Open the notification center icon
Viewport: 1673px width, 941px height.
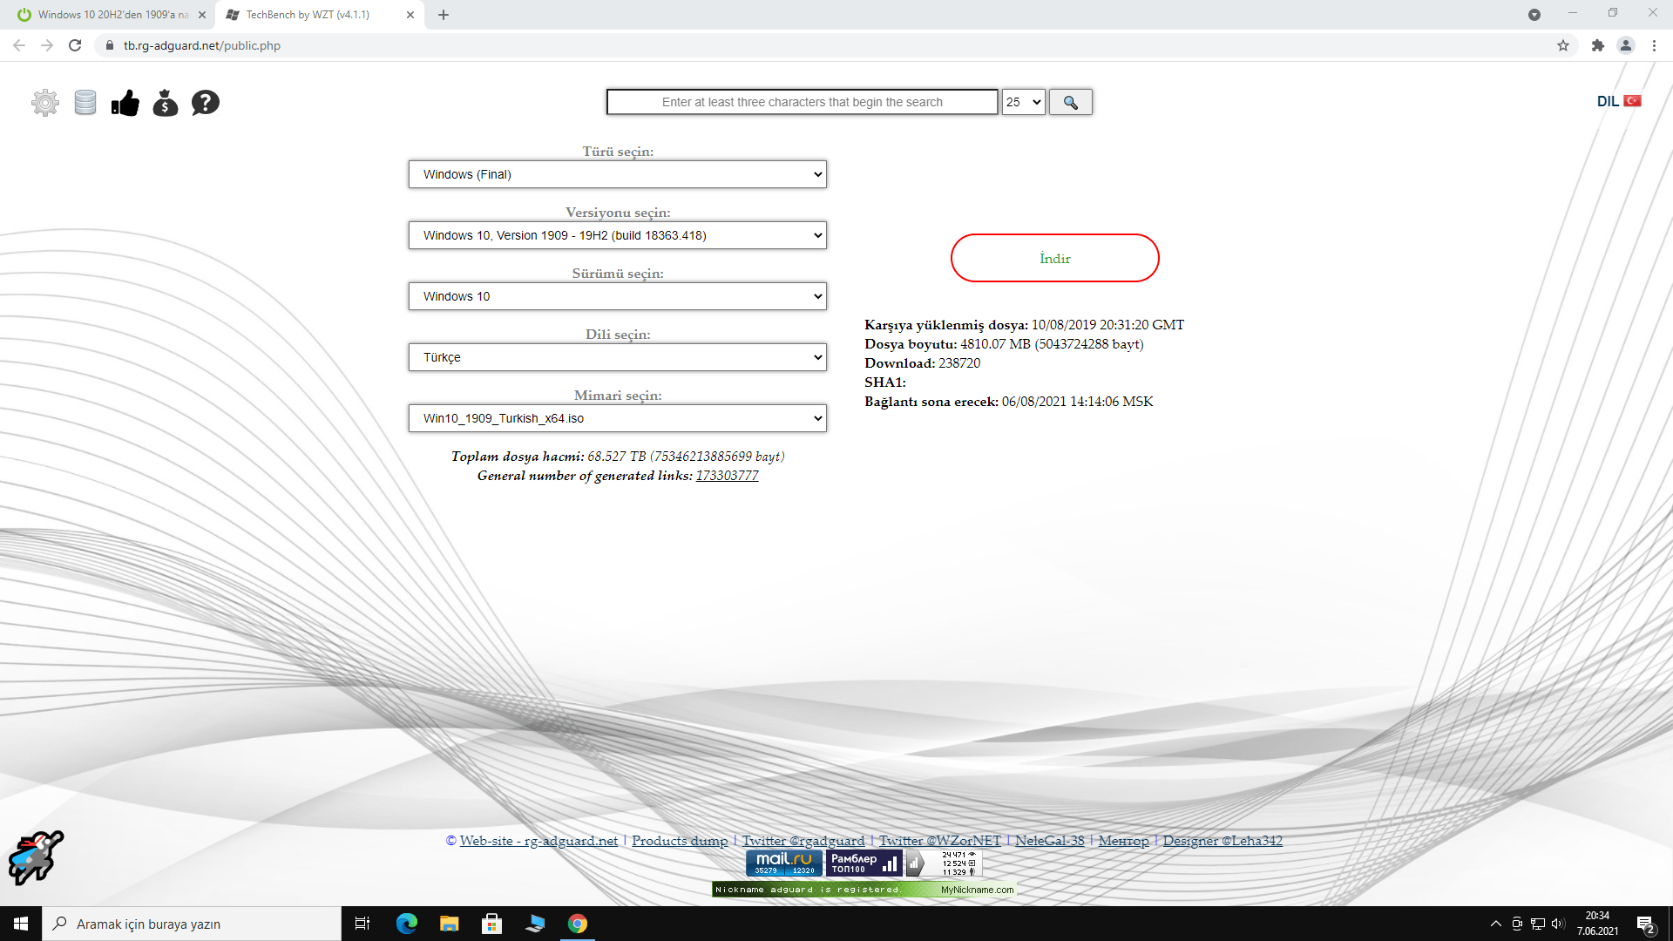[1645, 924]
